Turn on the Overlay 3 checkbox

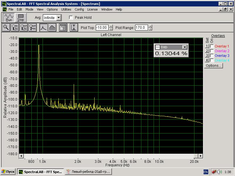tap(212, 56)
